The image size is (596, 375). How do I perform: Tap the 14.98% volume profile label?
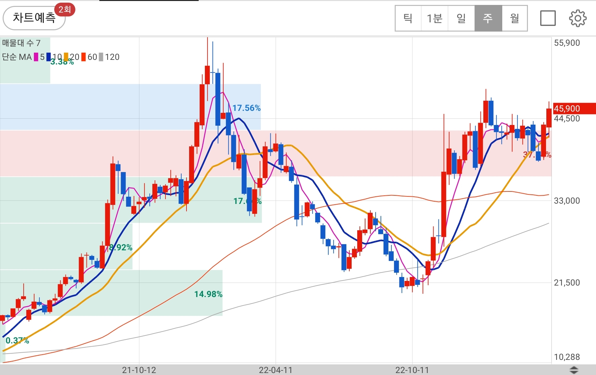tap(208, 294)
